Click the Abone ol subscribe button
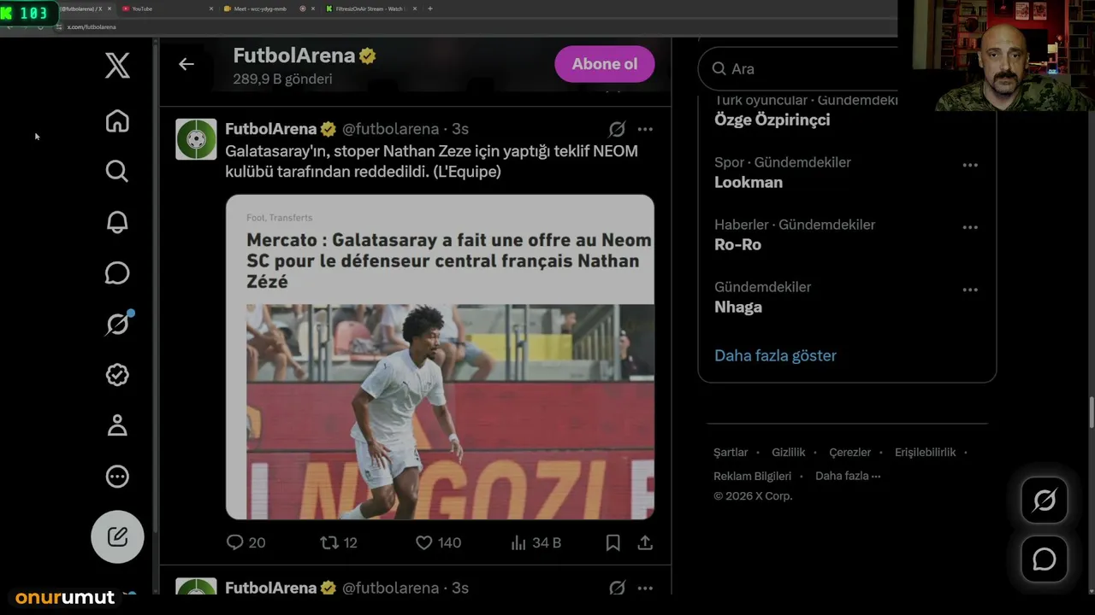 605,64
